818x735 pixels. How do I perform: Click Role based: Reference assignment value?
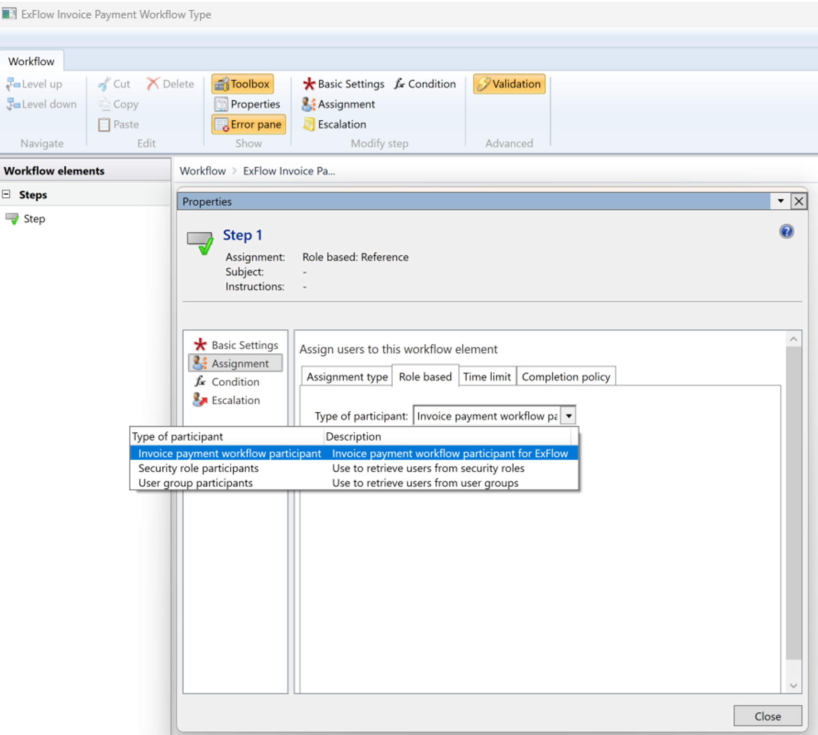[355, 257]
